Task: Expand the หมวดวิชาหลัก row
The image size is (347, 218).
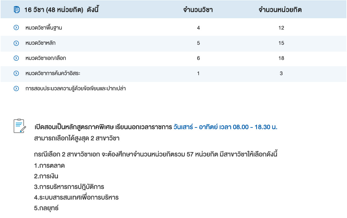Action: (41, 43)
